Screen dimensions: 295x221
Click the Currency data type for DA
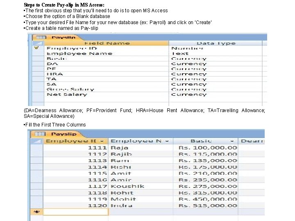tap(216, 64)
